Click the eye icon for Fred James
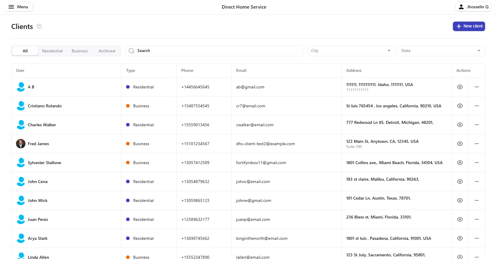Screen dimensions: 496x259 pos(460,144)
